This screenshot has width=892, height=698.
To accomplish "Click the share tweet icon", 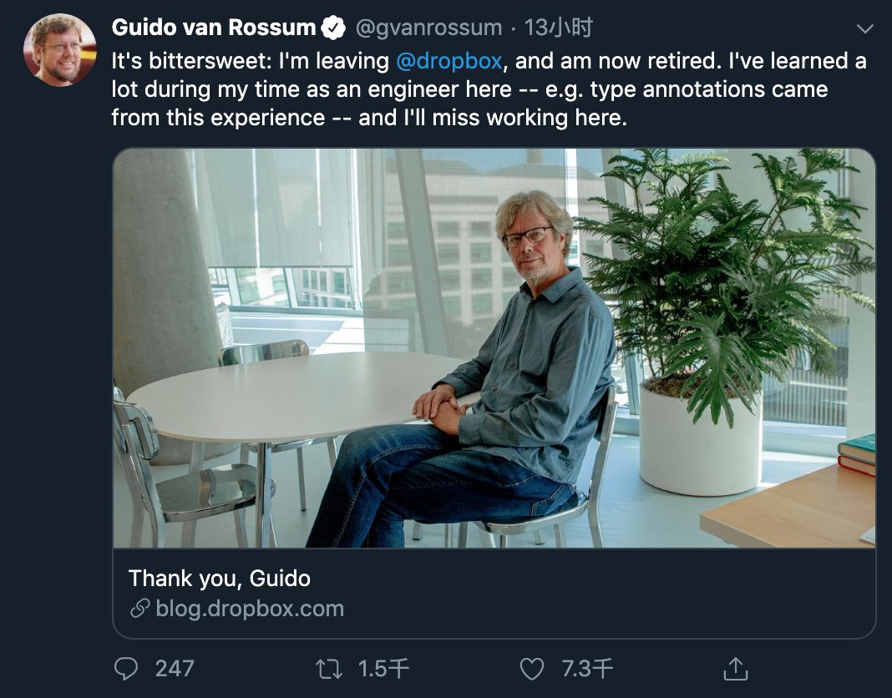I will coord(734,668).
